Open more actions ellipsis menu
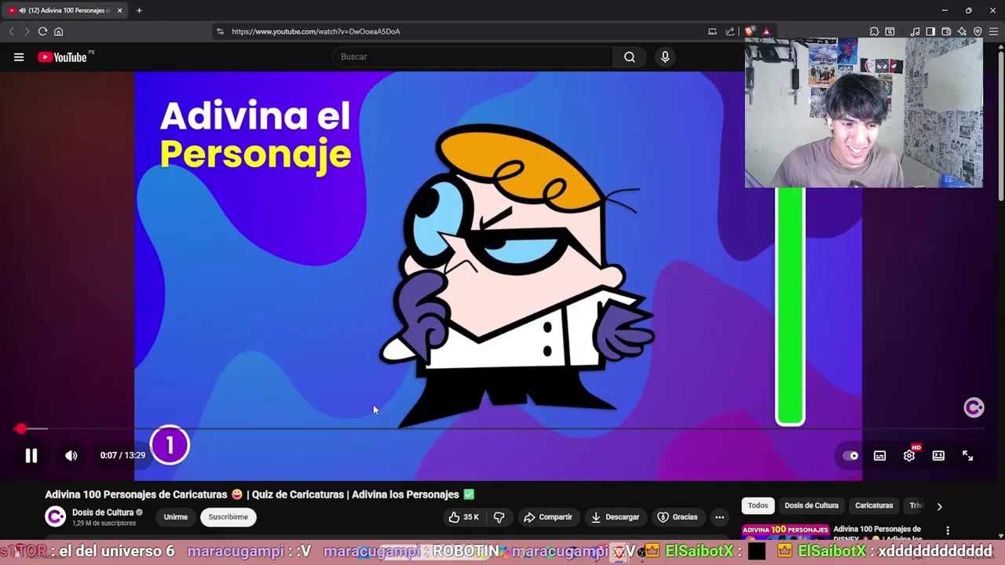 pos(719,517)
